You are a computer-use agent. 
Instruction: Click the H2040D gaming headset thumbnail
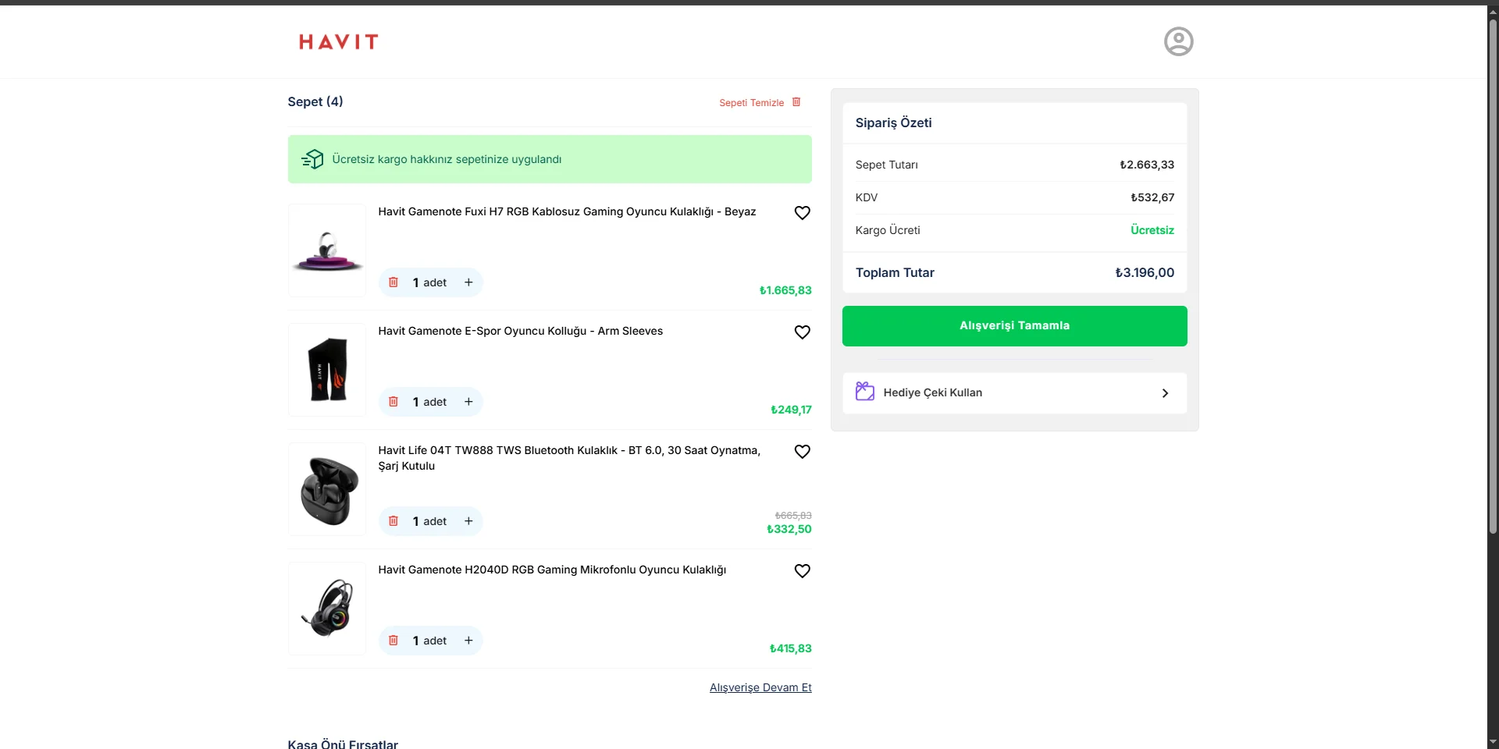(x=327, y=609)
